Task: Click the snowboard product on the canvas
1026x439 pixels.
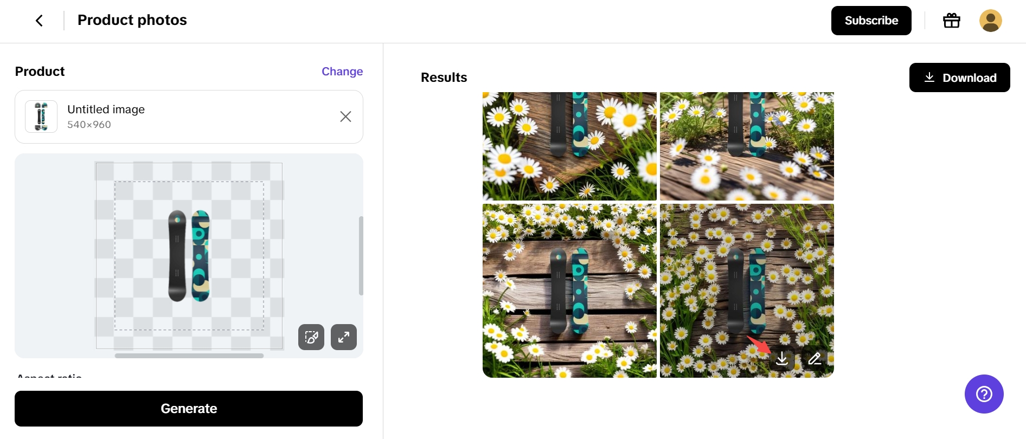Action: (189, 256)
